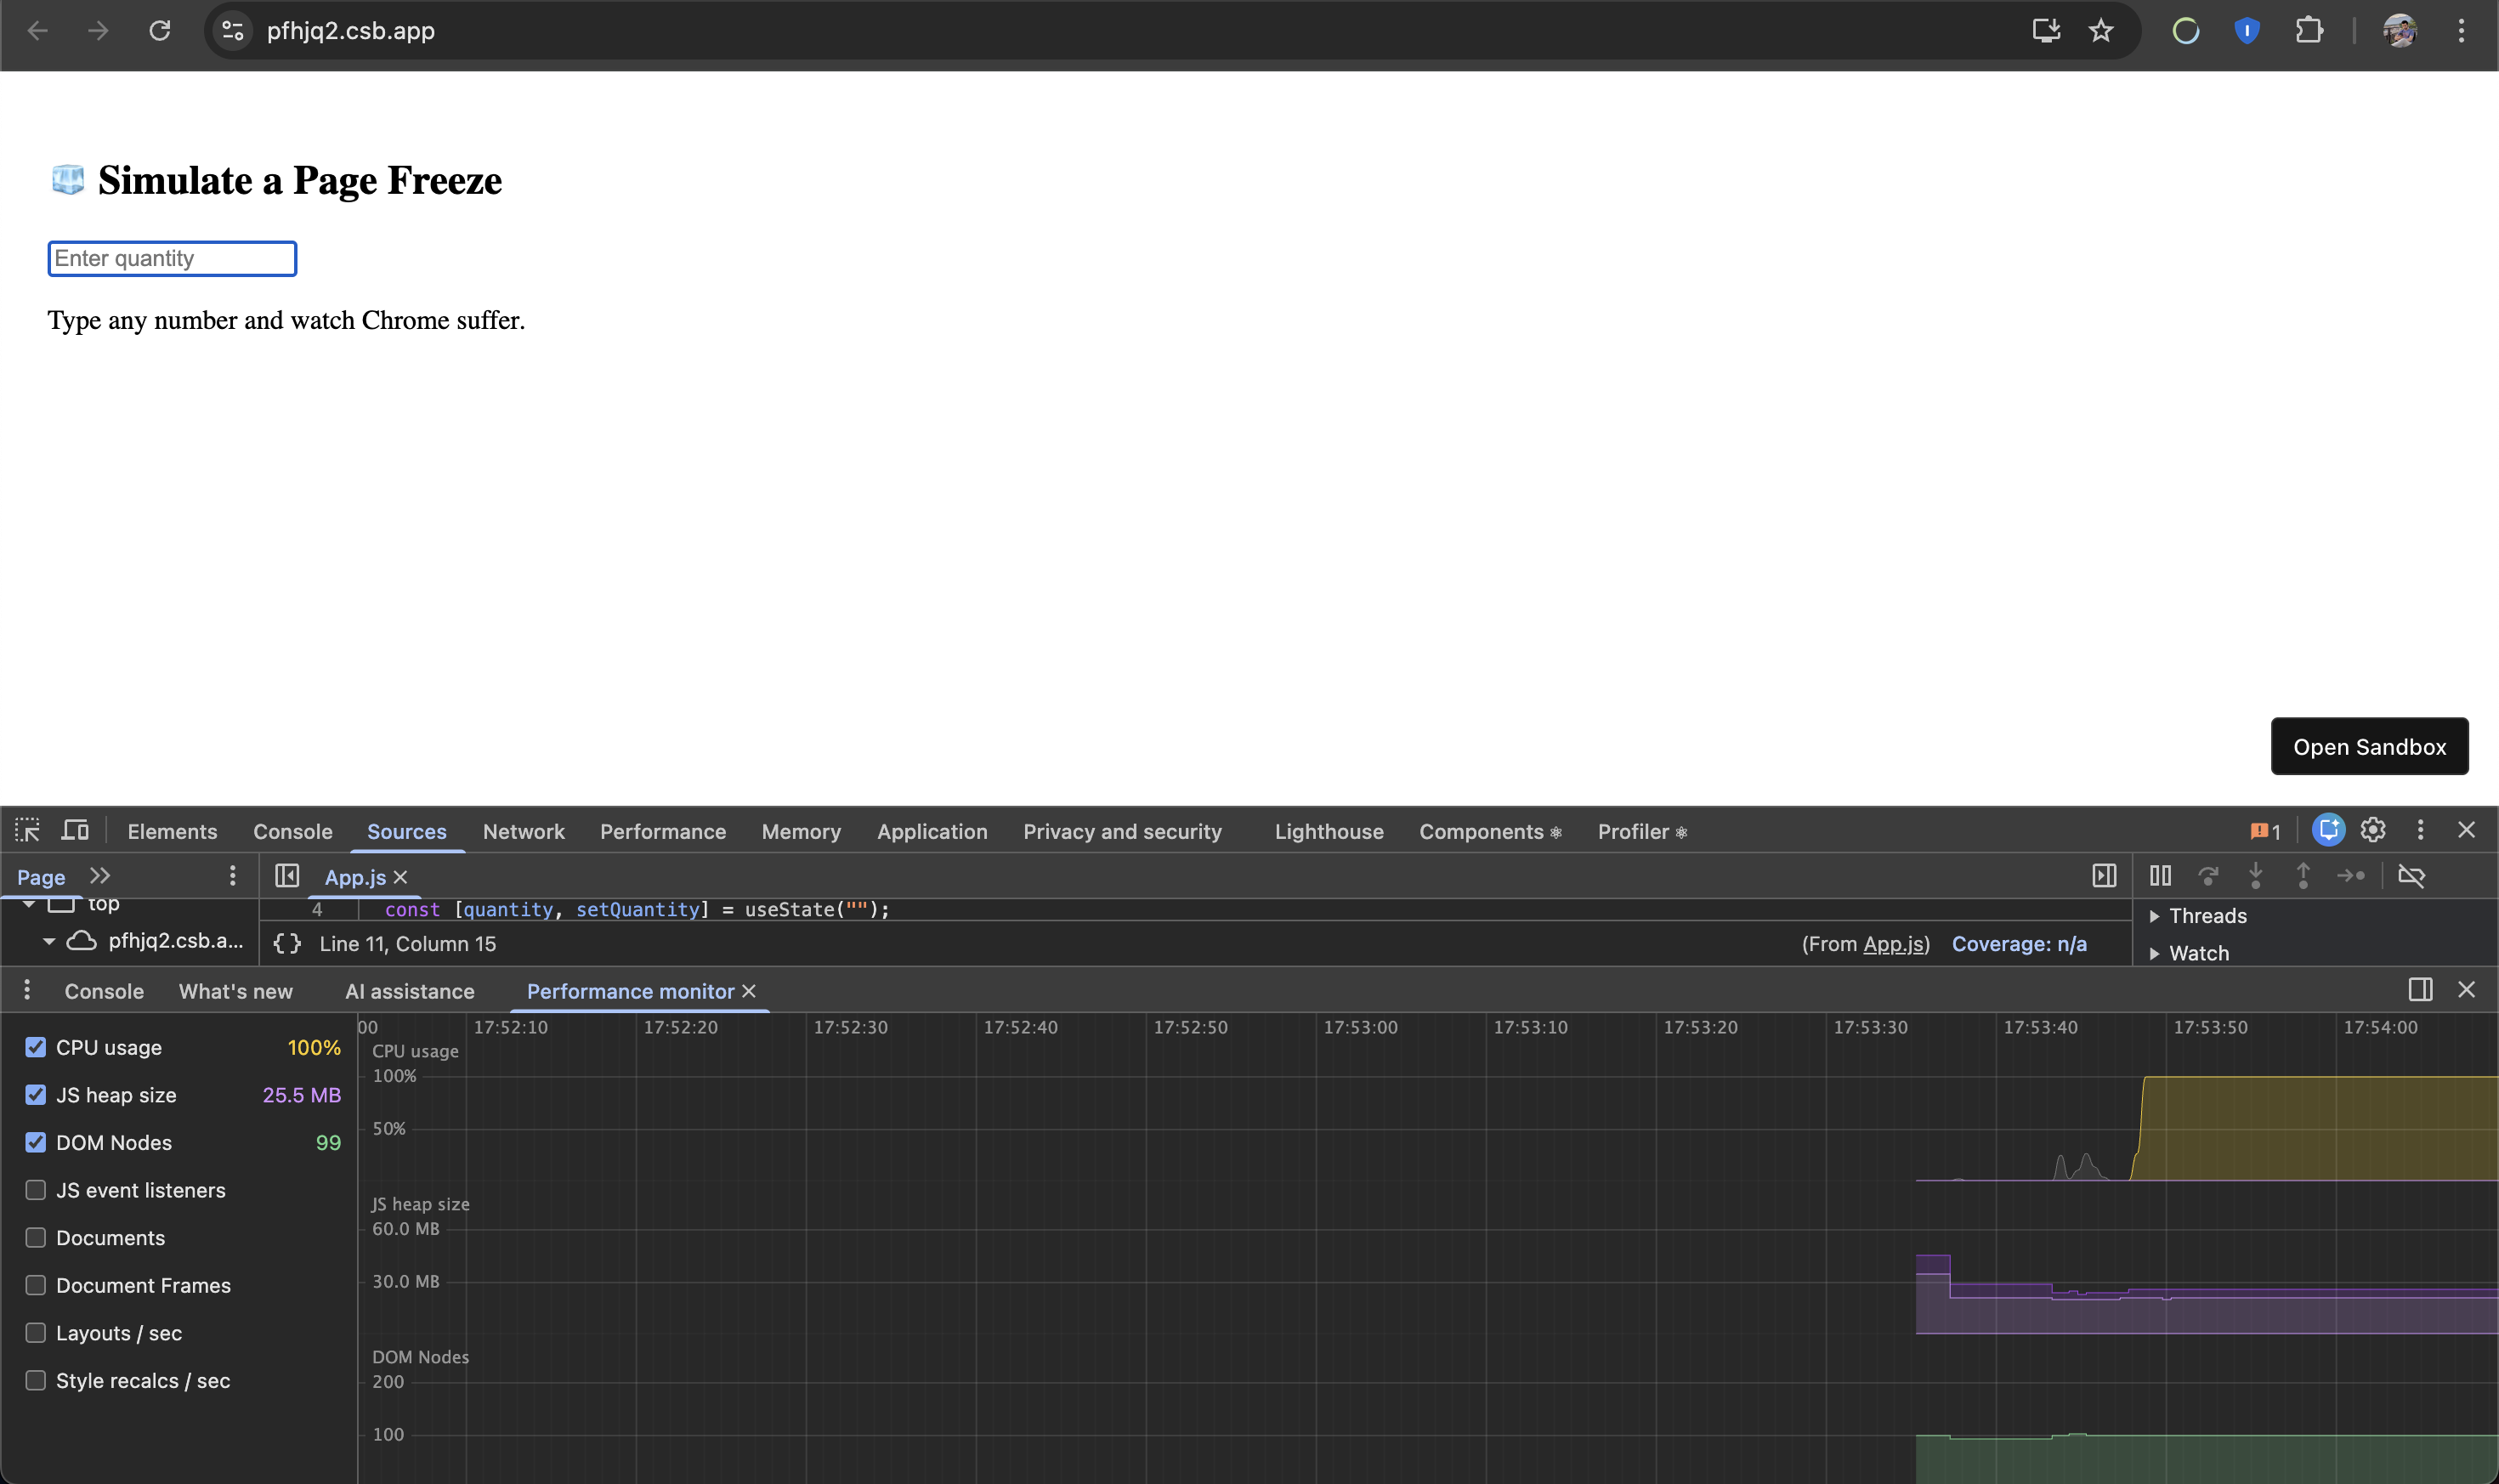Screen dimensions: 2499x1484
Task: Toggle device toolbar emulation icon
Action: (x=75, y=830)
